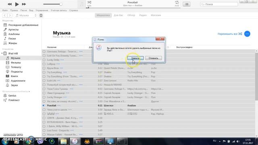Open the Учетная запись menu
Viewport: 258px width, 145px height.
[59, 10]
